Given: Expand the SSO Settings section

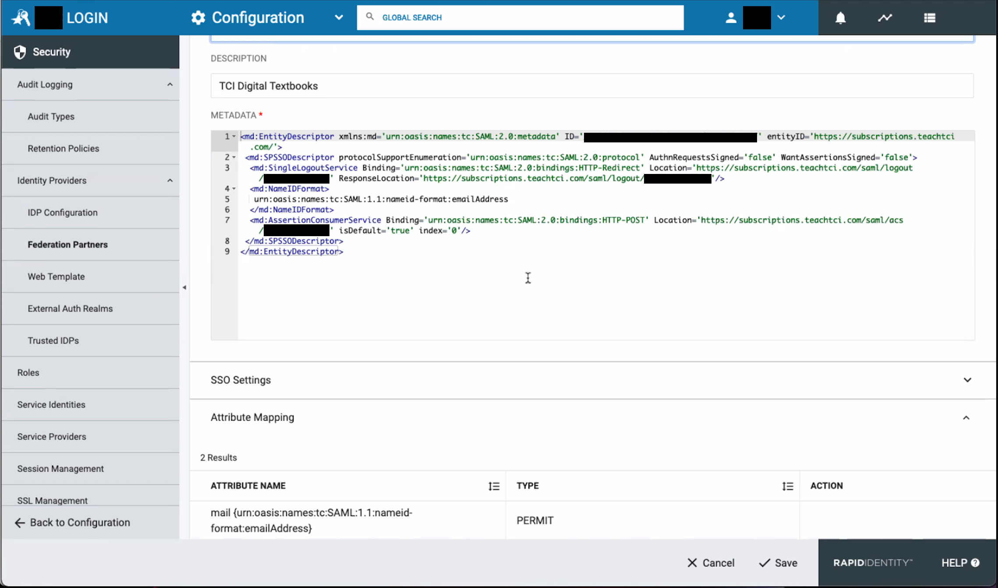Looking at the screenshot, I should click(967, 380).
